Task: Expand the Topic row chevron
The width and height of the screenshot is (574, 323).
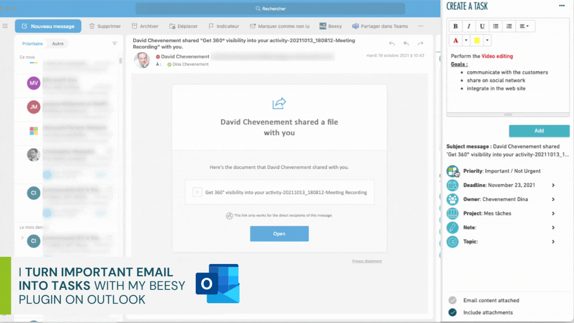Action: point(553,241)
